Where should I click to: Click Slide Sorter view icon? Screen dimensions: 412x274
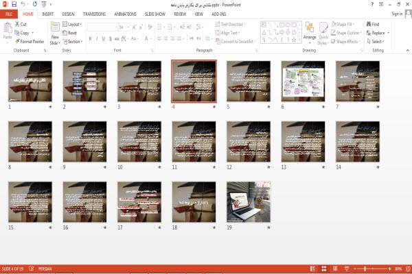324,269
